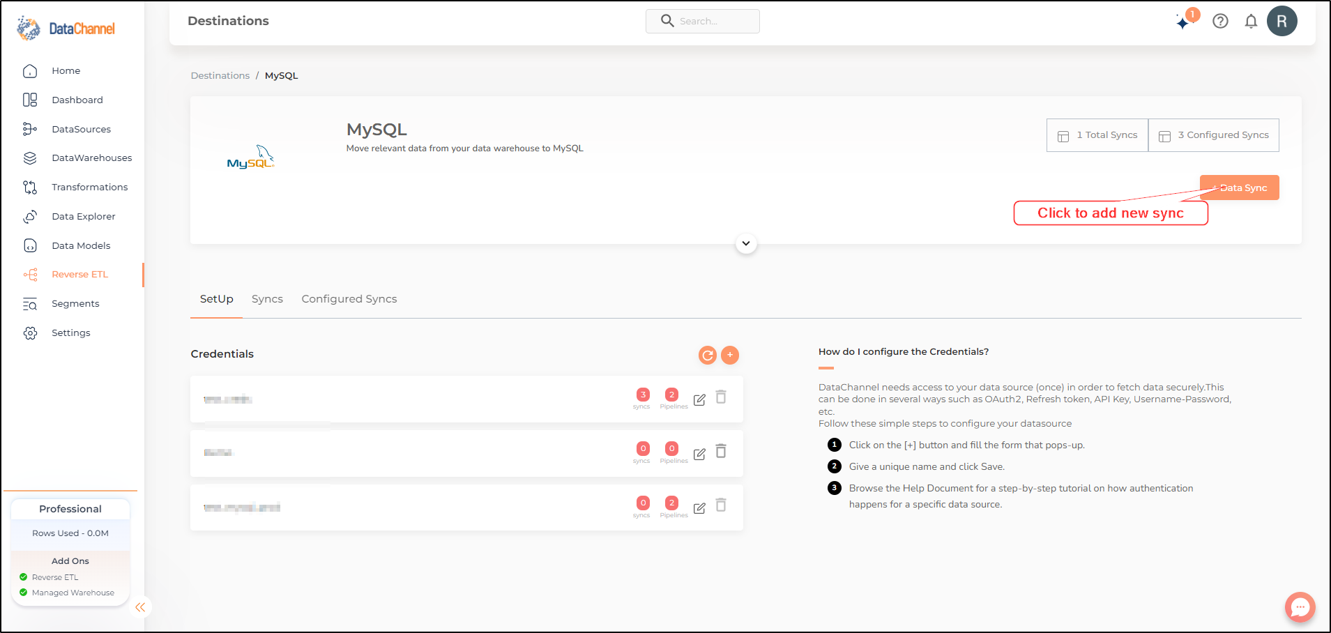Edit the first credential with 3 syncs

click(699, 399)
